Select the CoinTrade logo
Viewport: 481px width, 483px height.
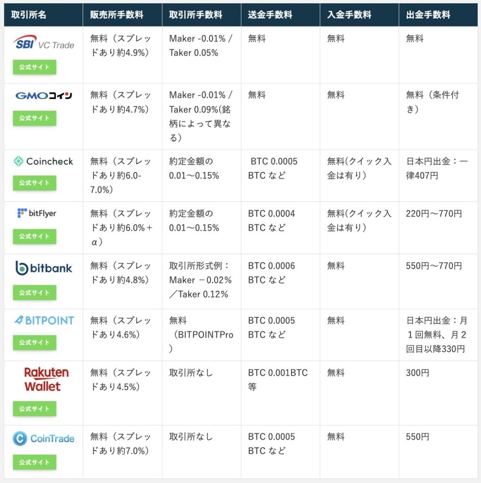pos(43,439)
